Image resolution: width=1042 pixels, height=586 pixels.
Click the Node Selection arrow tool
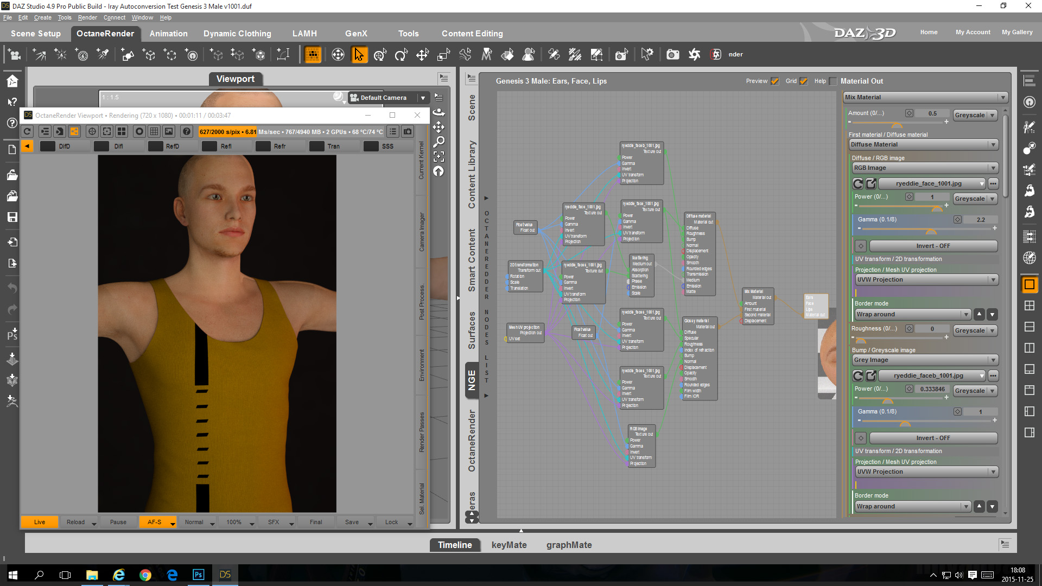[x=359, y=55]
